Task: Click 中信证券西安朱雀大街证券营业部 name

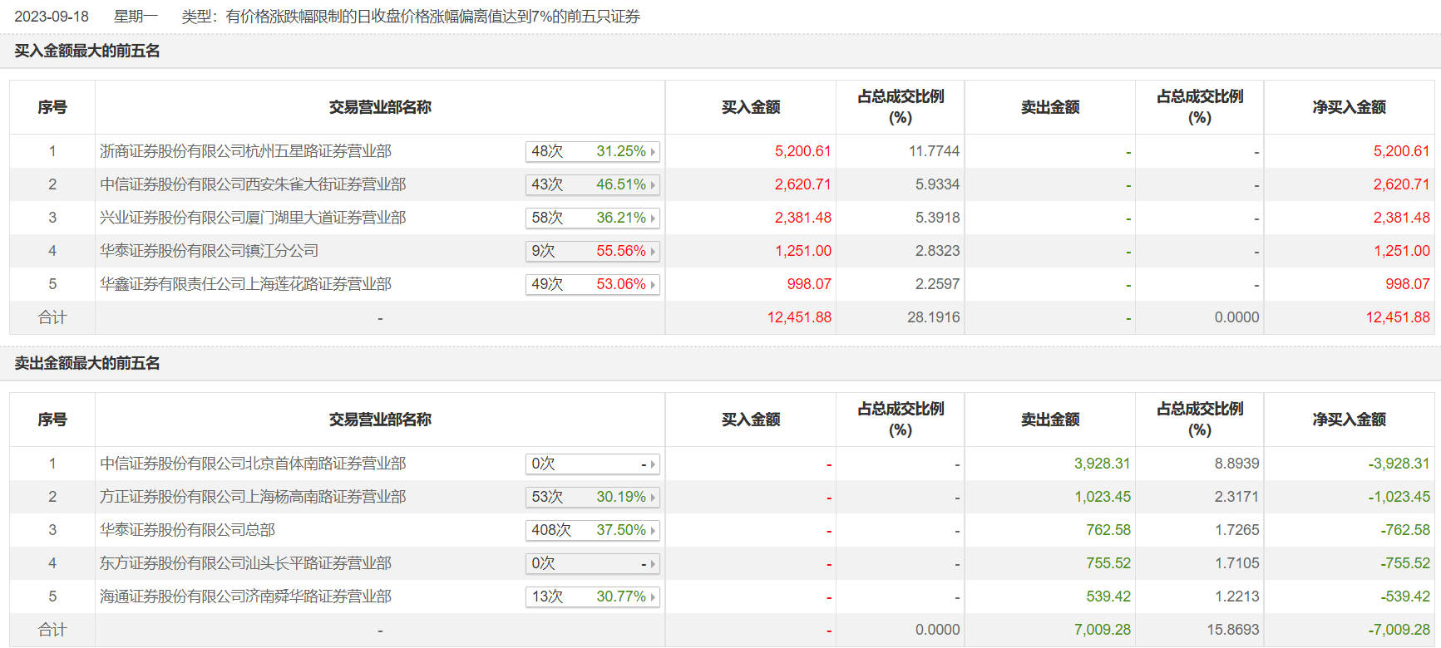Action: [253, 184]
